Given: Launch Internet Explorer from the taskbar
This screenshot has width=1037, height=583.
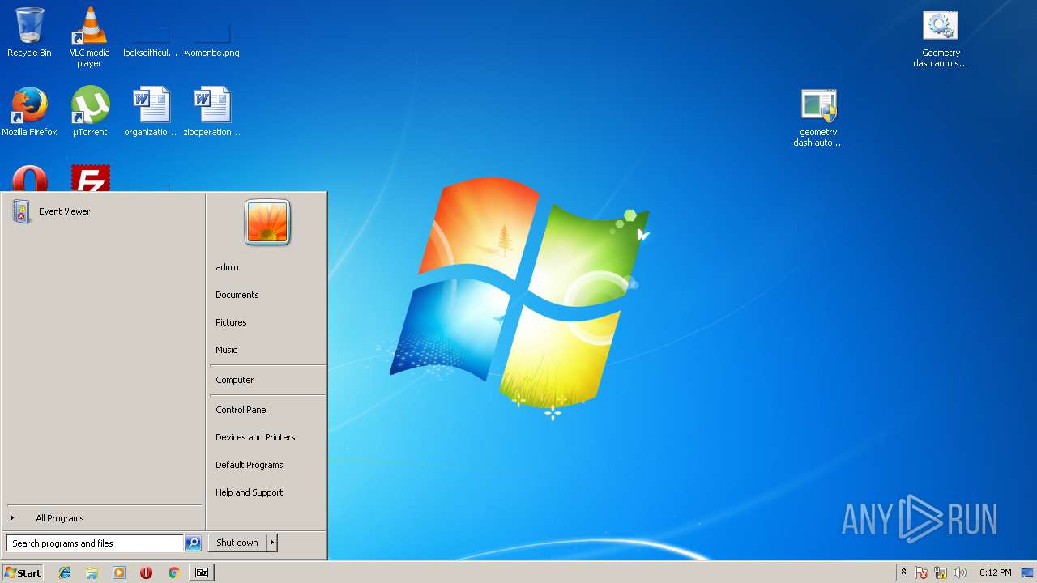Looking at the screenshot, I should point(65,572).
